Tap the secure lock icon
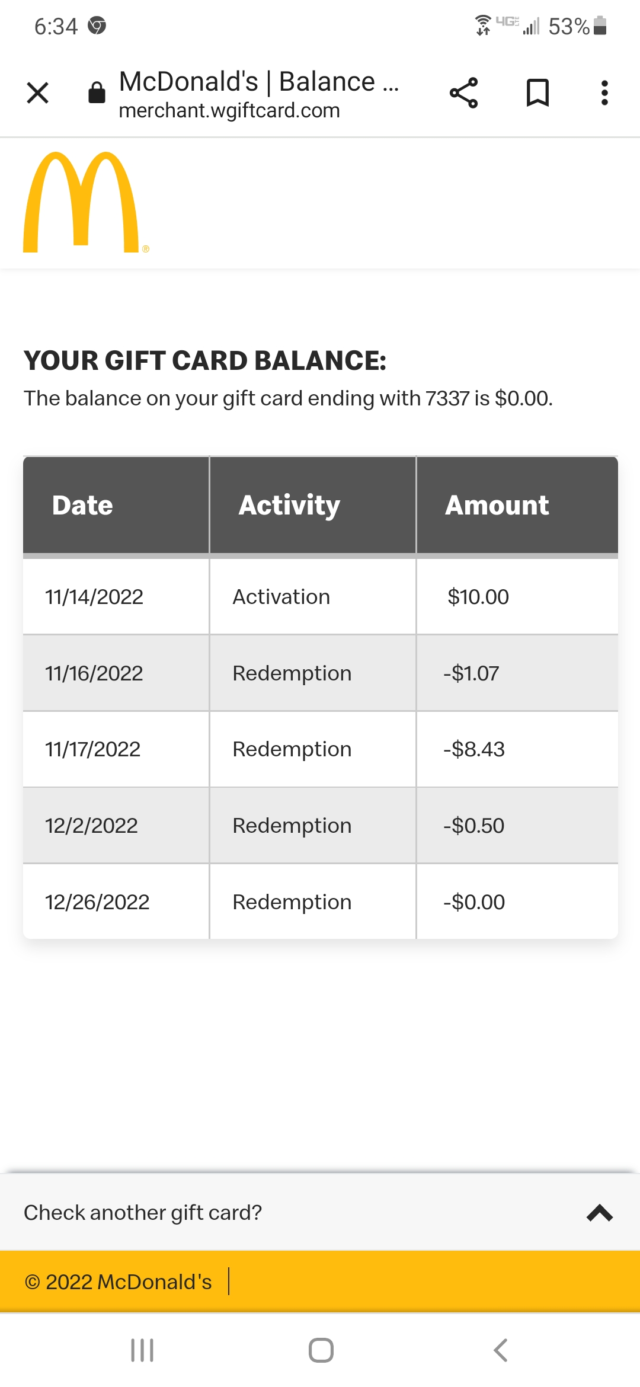 pyautogui.click(x=97, y=93)
